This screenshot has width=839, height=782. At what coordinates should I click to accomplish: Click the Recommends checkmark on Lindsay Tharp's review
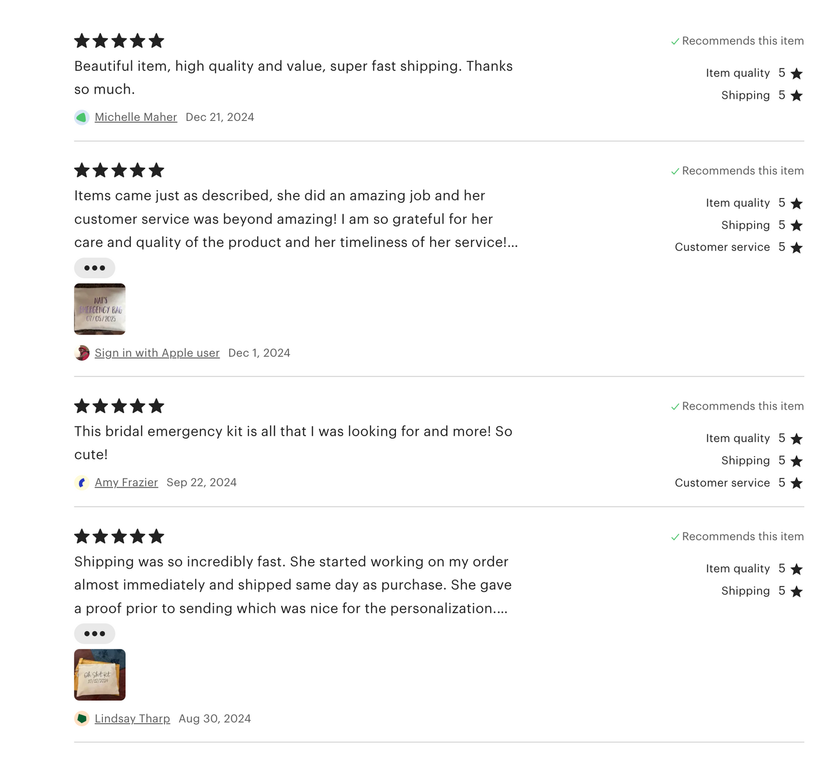point(675,537)
